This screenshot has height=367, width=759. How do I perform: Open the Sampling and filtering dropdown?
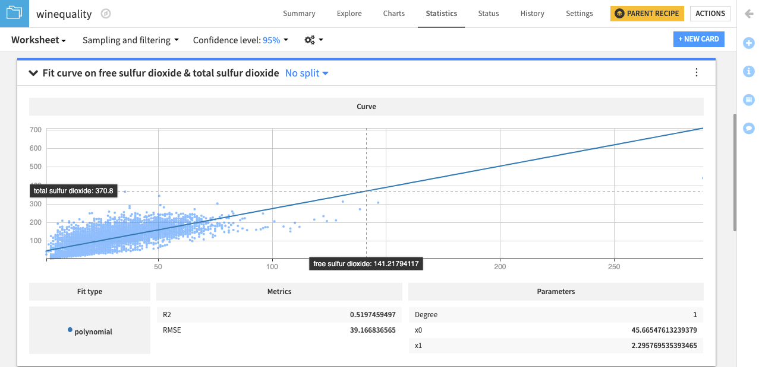[x=130, y=40]
